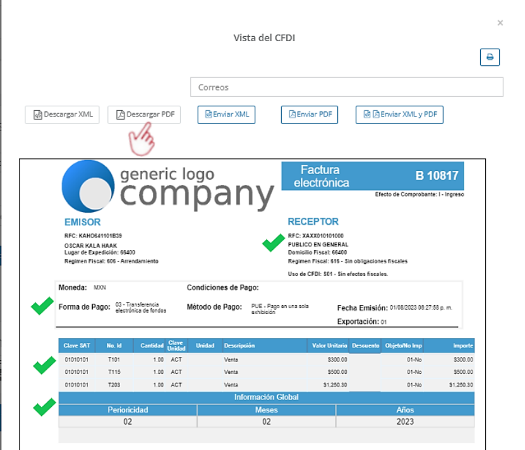Send the XML via Enviar XML
Screen dimensions: 525x450
click(x=226, y=115)
